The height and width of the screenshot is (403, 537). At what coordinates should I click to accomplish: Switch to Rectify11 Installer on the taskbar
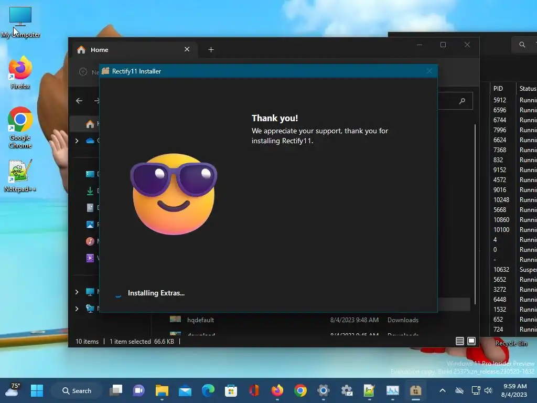(415, 390)
